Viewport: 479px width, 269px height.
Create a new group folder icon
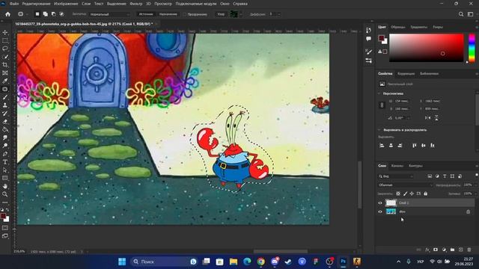coord(452,250)
